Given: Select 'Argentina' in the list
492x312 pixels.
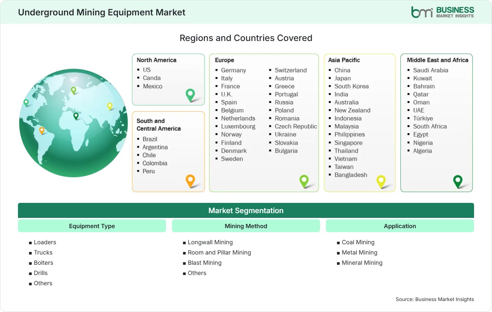Looking at the screenshot, I should pos(155,147).
